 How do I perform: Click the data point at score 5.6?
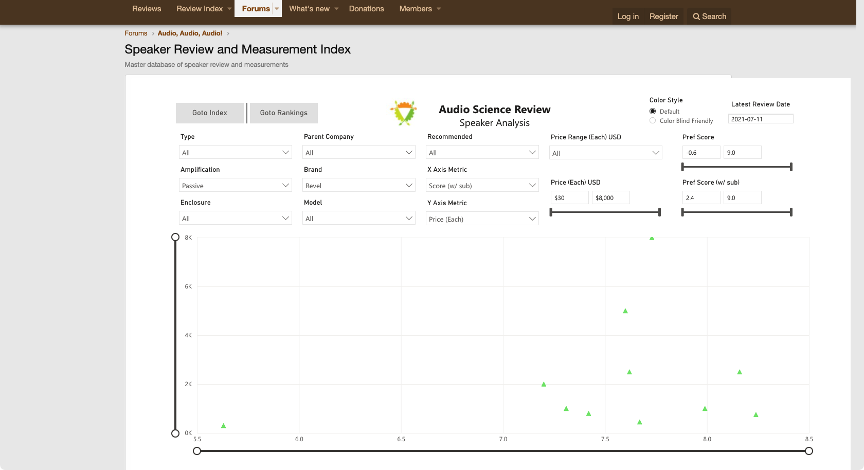click(223, 426)
